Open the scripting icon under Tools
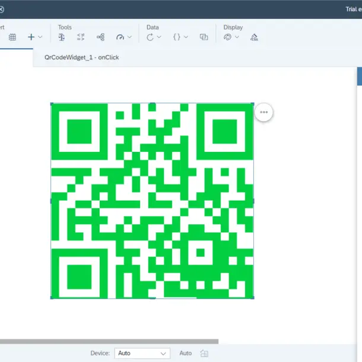 tap(81, 37)
